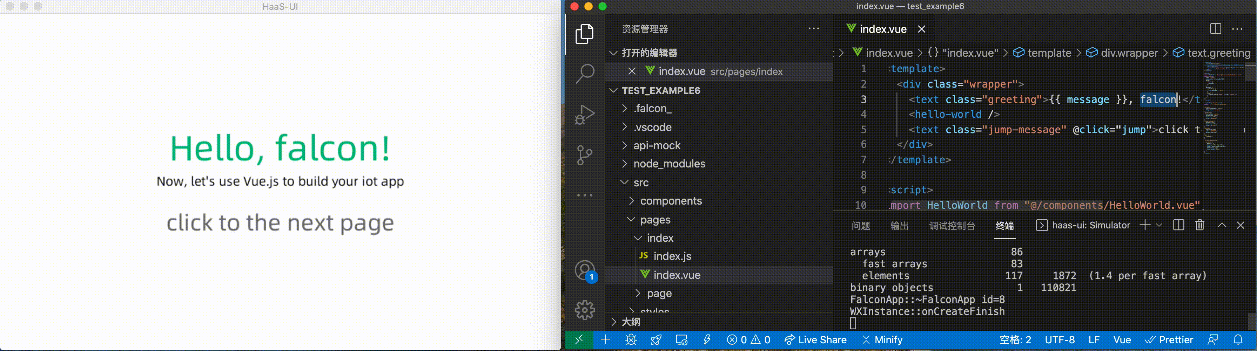Open the feedback icon in status bar

(1212, 340)
